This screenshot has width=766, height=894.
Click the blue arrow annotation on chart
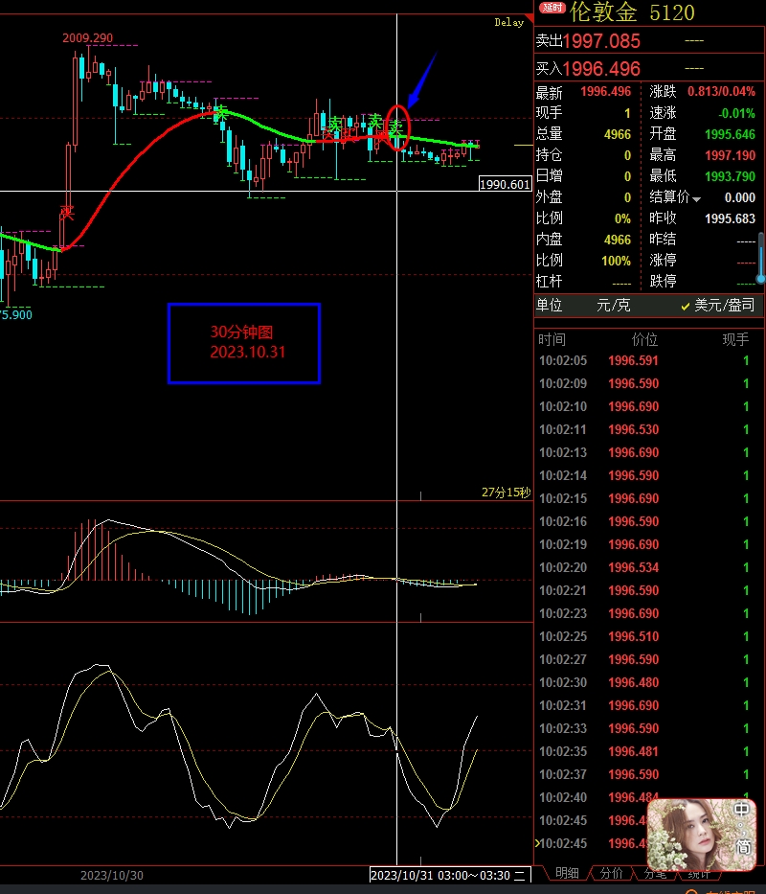click(421, 79)
